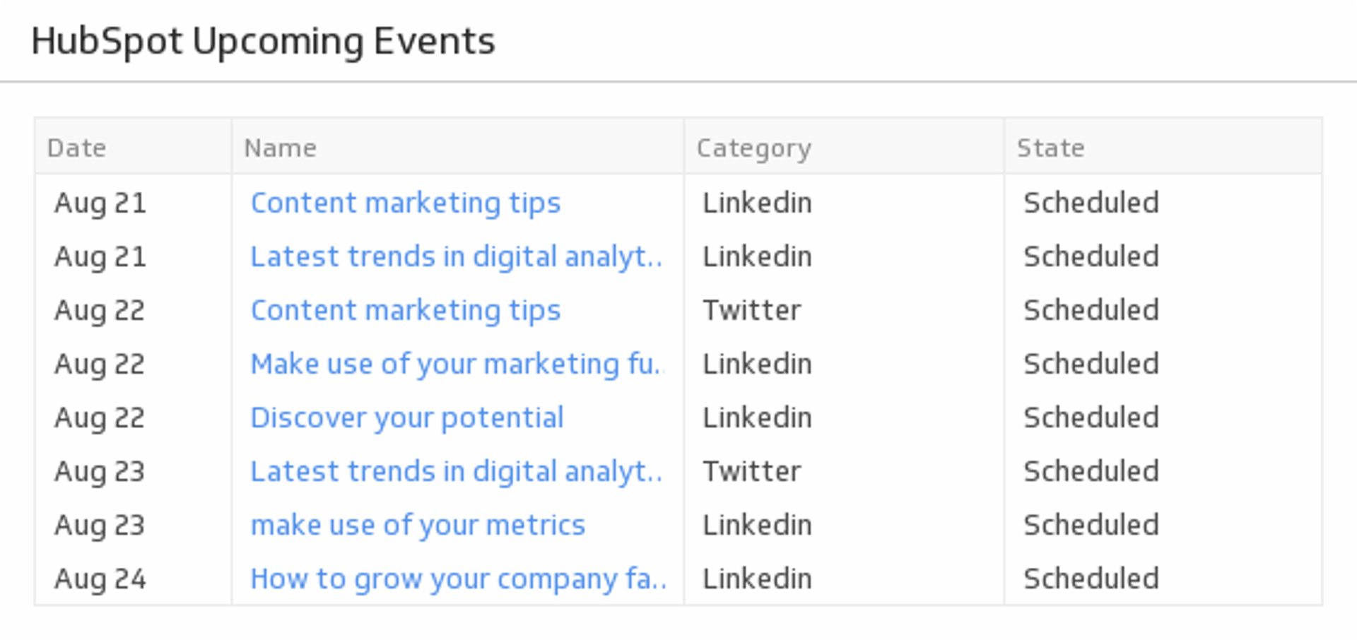Open Aug 23 "Latest trends in digital analyt.." link
The width and height of the screenshot is (1357, 640).
(x=456, y=472)
